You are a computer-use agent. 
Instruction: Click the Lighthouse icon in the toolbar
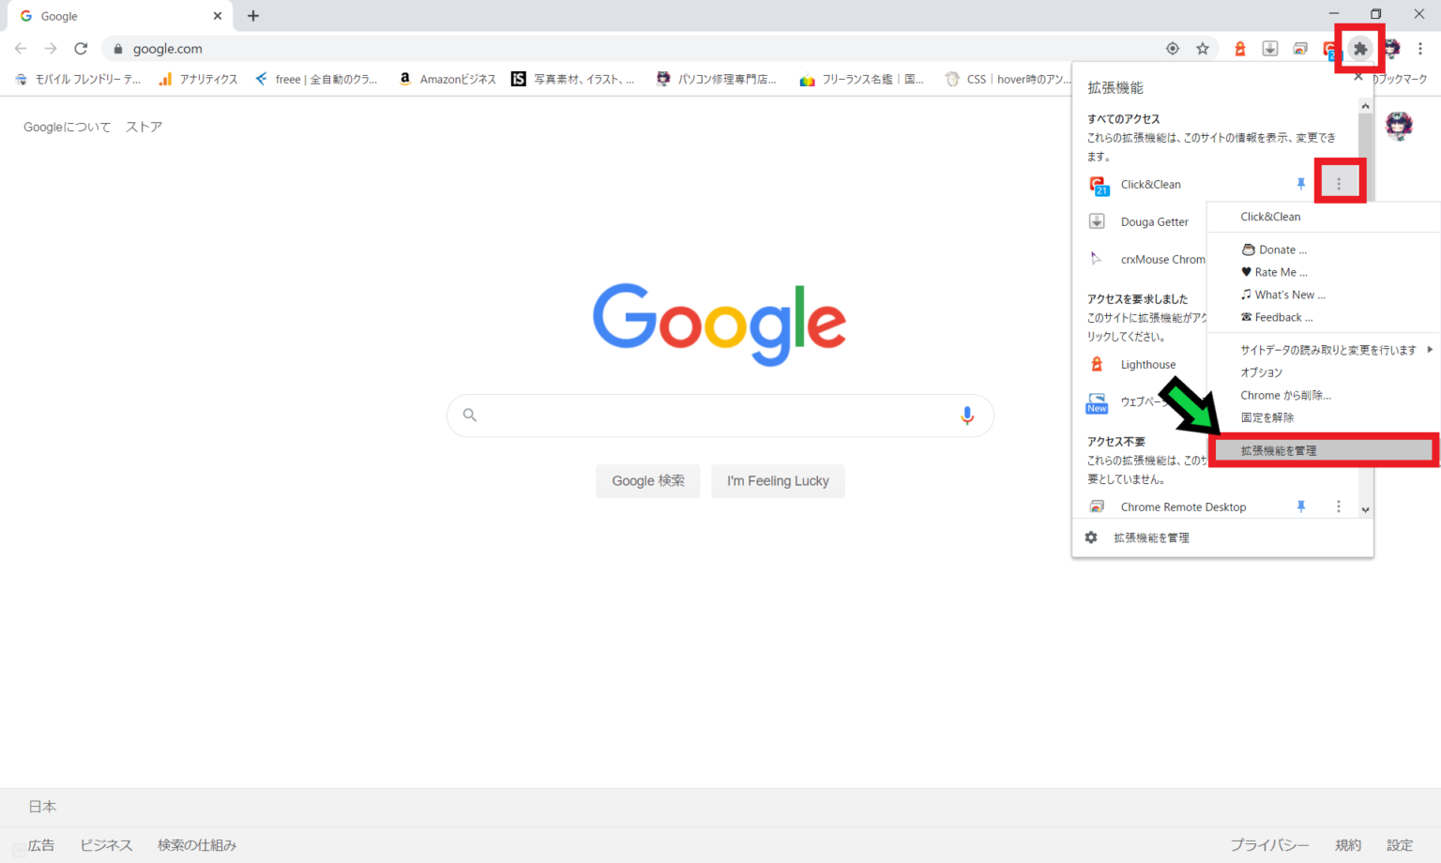click(1240, 49)
